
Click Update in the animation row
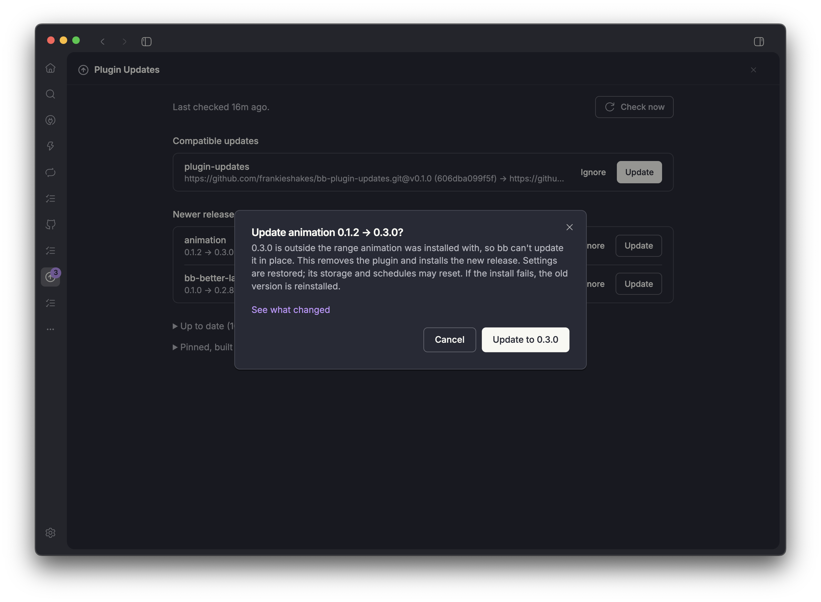coord(638,246)
